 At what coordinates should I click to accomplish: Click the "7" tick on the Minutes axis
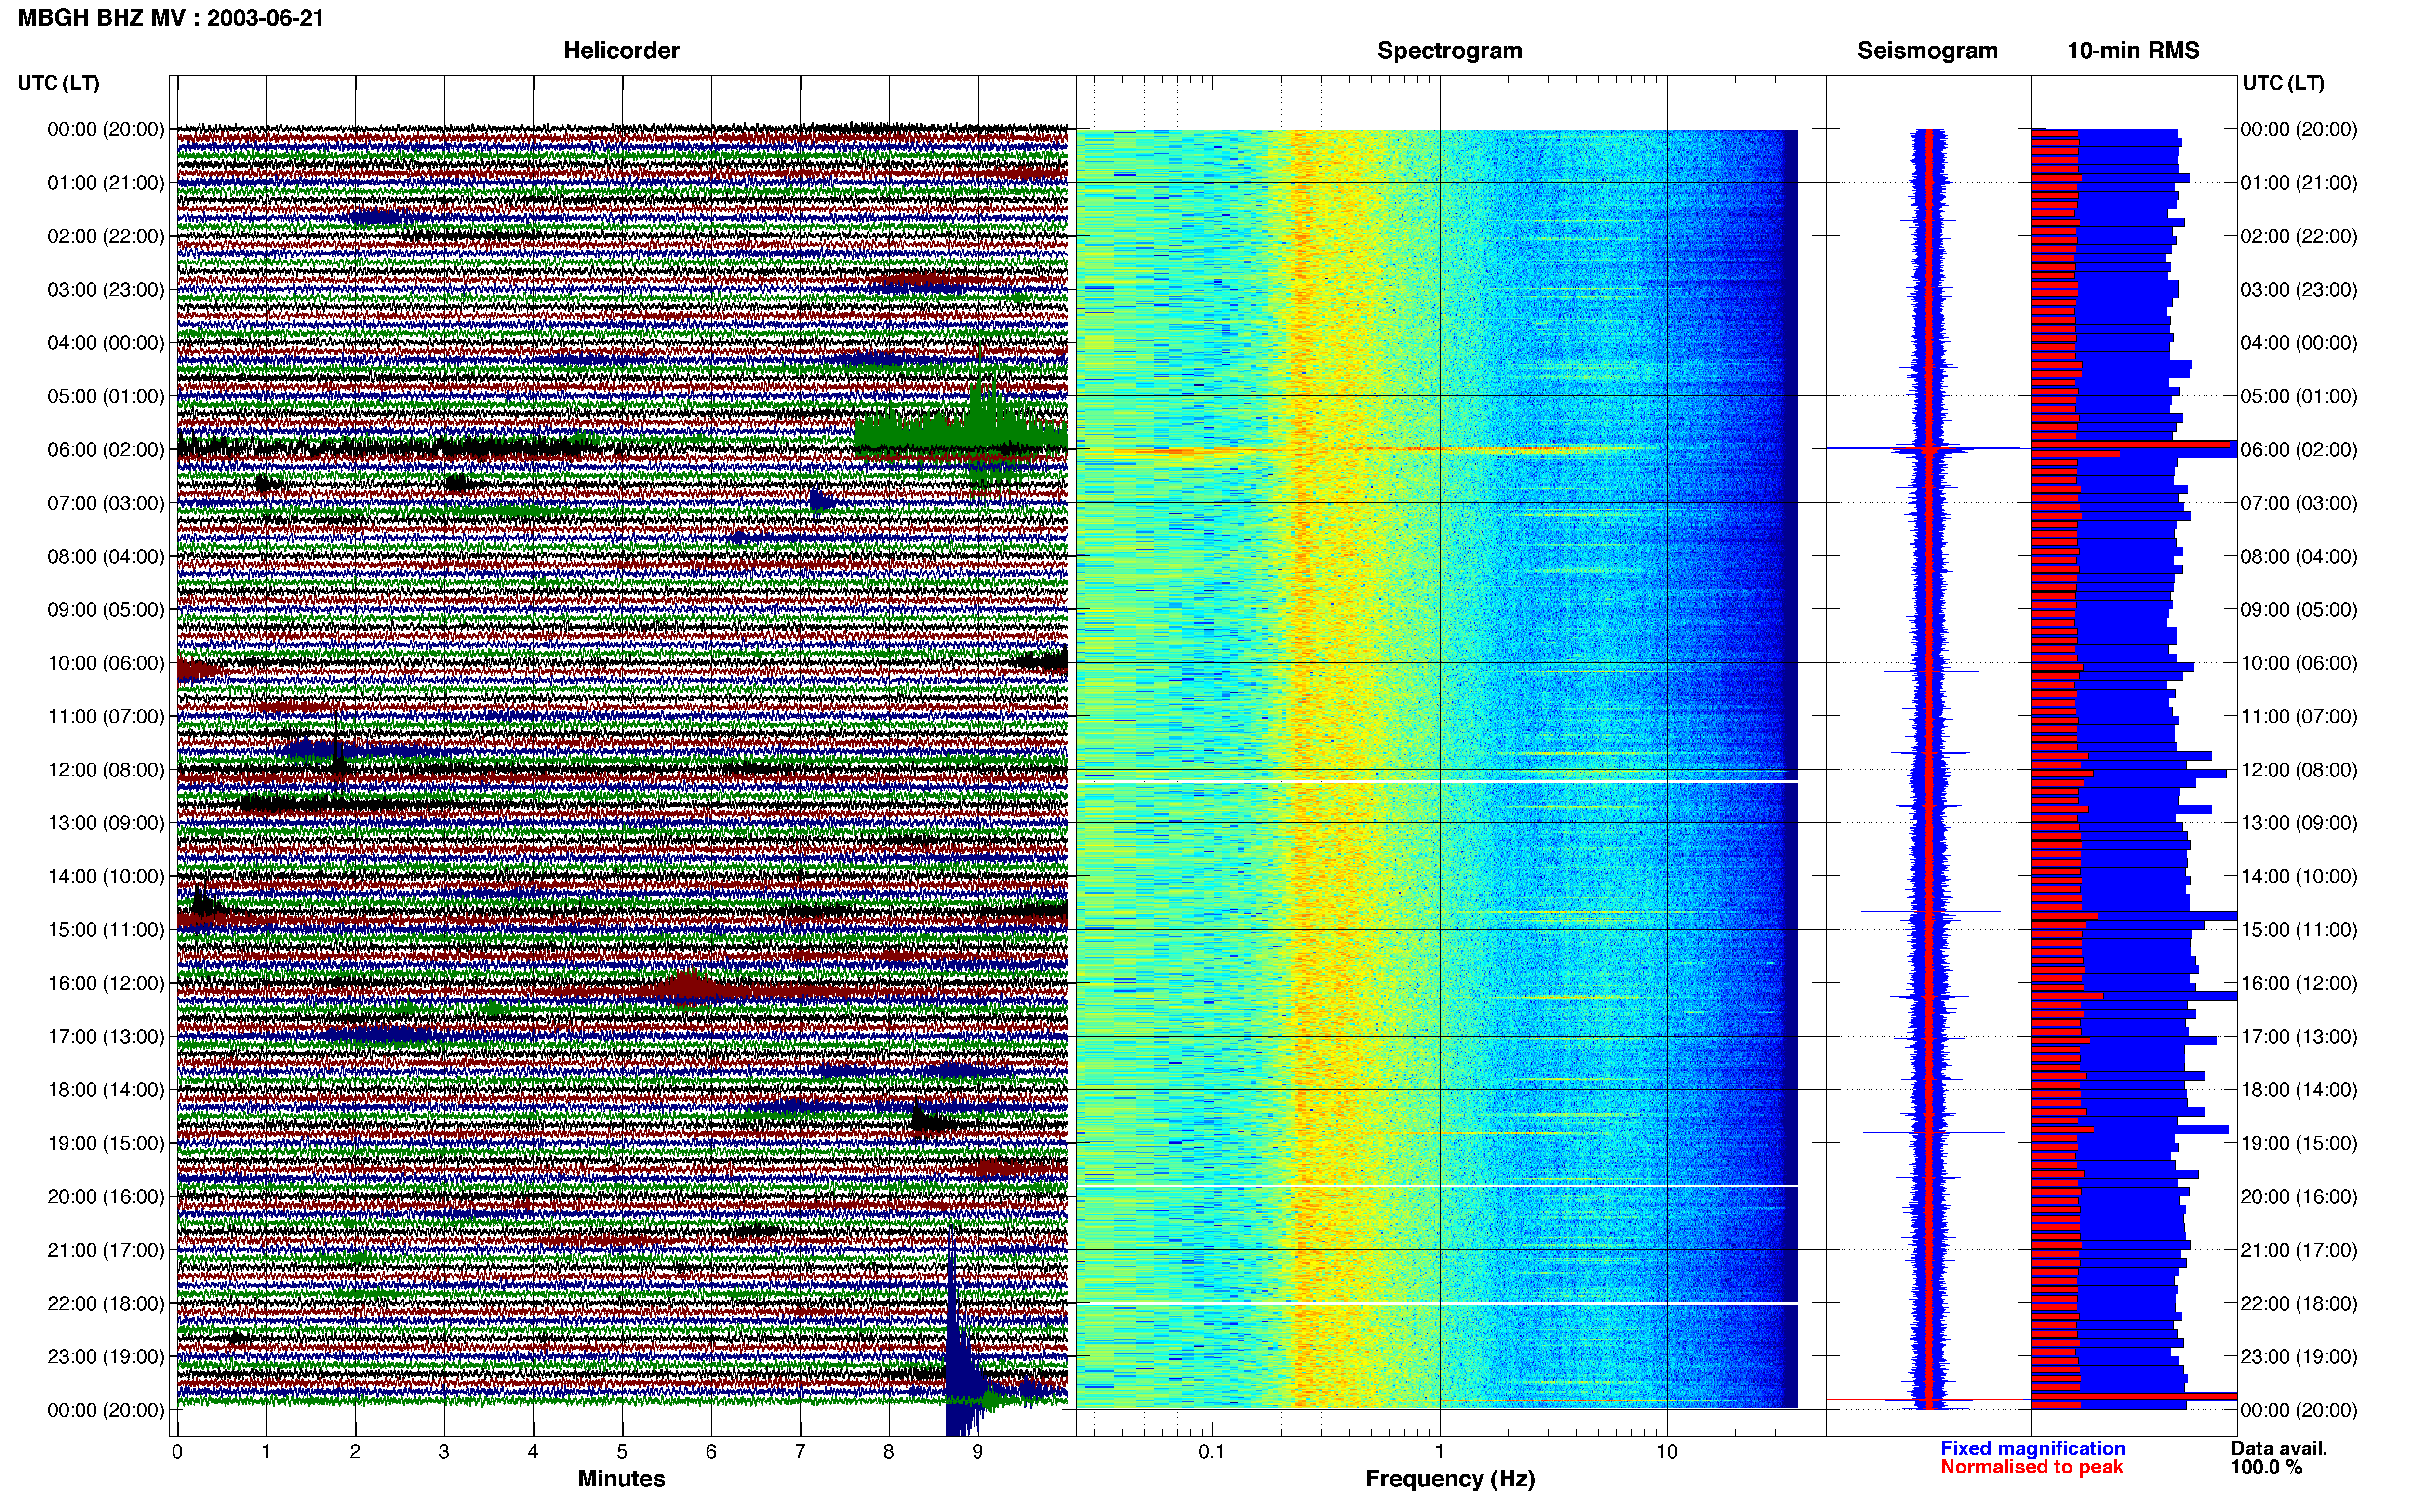click(801, 1451)
